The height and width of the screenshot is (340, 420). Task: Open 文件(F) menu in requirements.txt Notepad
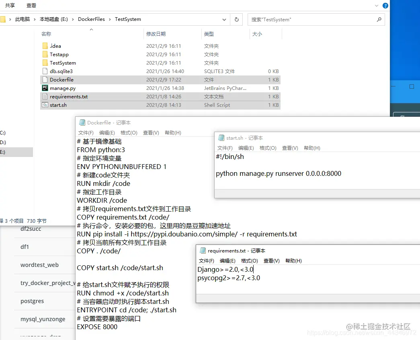tap(206, 261)
